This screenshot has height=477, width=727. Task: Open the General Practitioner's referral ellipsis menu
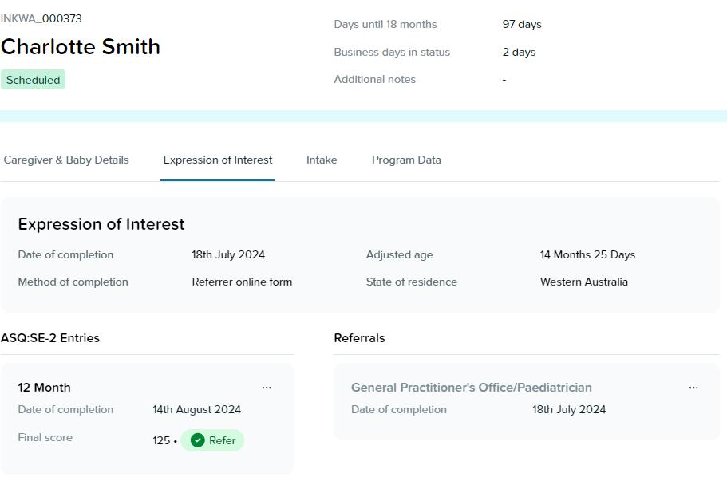tap(693, 388)
